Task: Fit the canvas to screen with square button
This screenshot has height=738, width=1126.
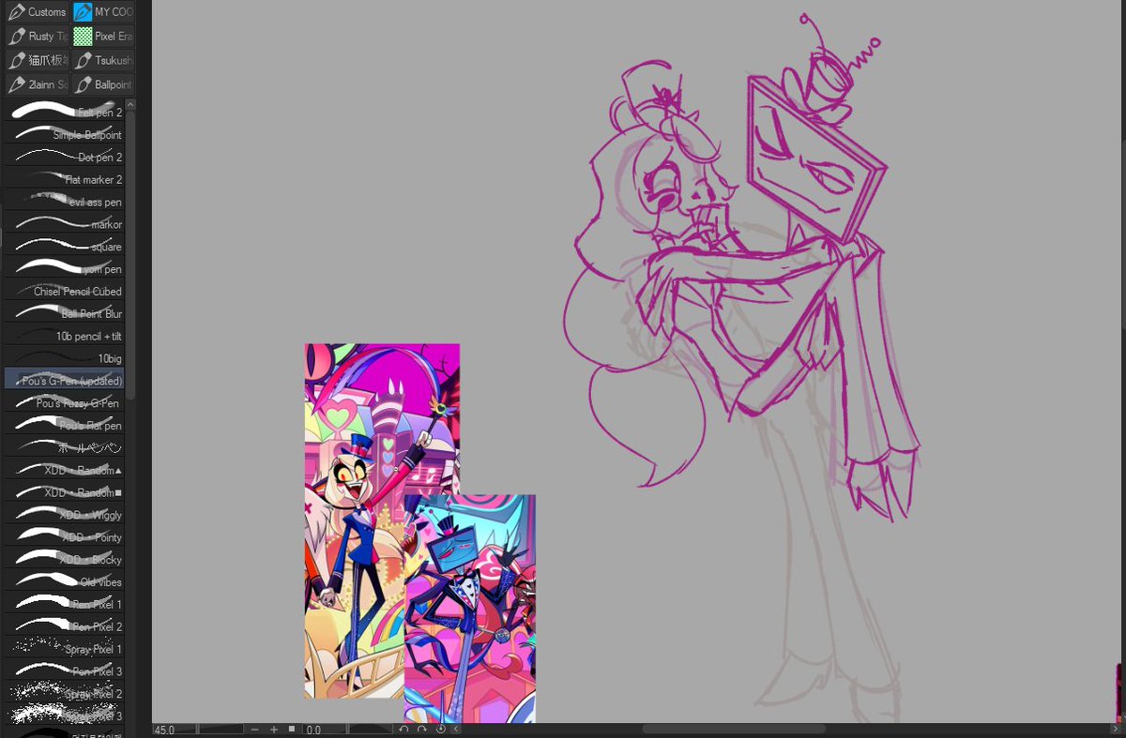Action: coord(292,730)
